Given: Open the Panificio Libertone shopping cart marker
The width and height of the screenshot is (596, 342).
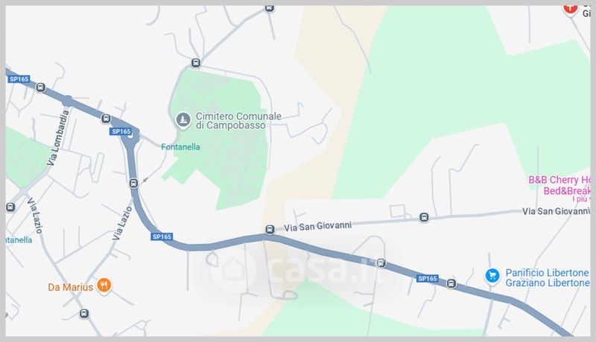Looking at the screenshot, I should coord(492,276).
